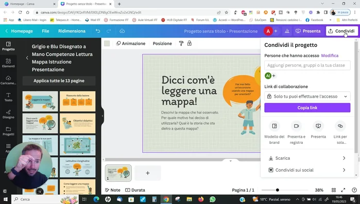
Task: Select Presenta e registra option
Action: (x=297, y=133)
